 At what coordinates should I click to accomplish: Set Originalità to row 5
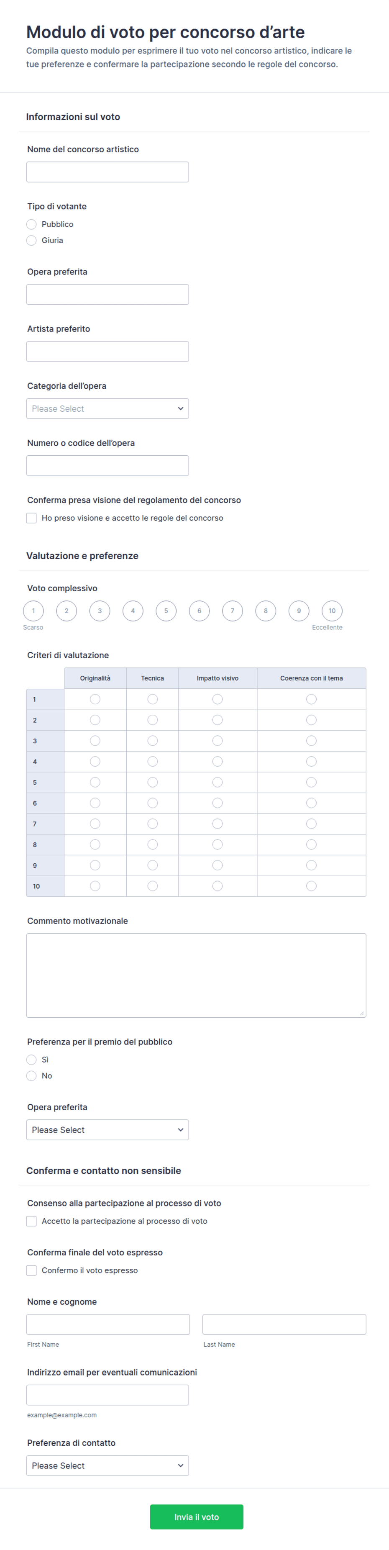[x=95, y=782]
